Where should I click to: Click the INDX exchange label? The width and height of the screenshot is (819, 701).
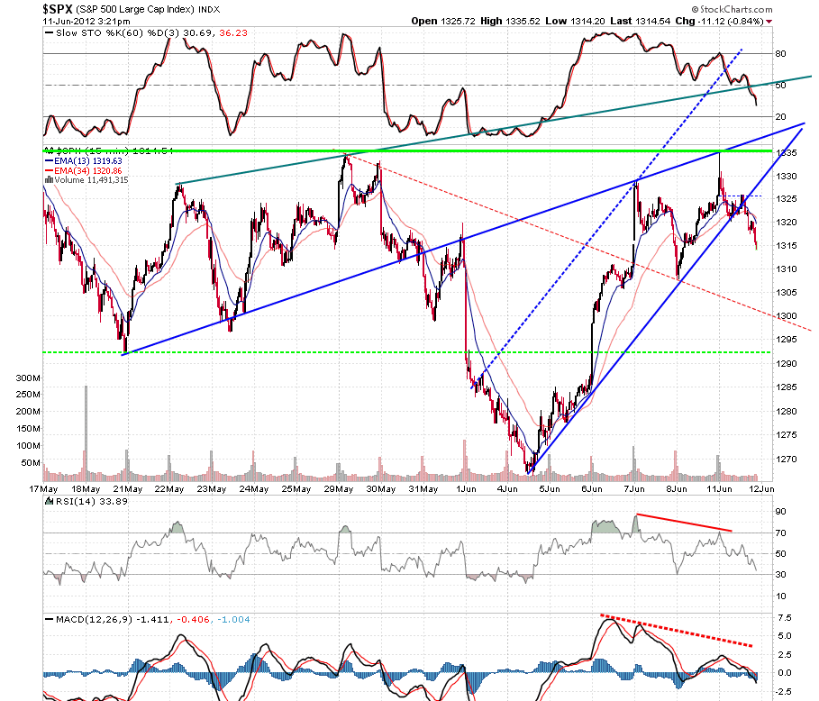[x=209, y=9]
